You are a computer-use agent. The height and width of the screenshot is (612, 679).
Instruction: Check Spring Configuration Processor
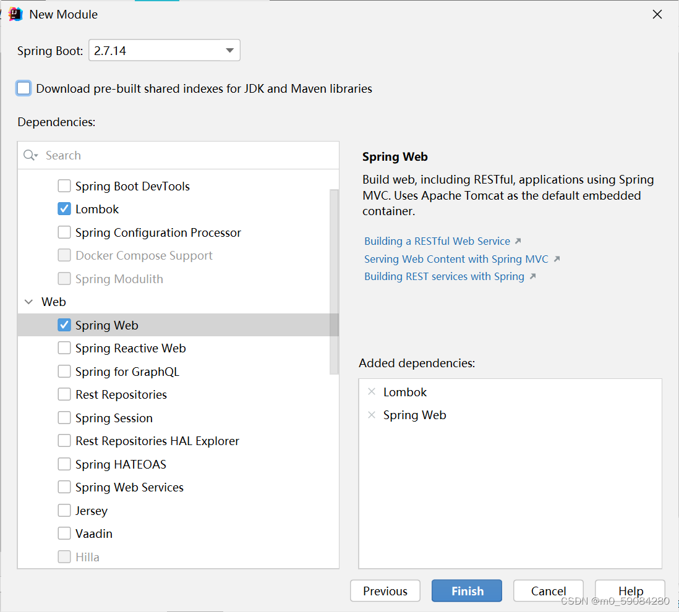click(x=64, y=232)
